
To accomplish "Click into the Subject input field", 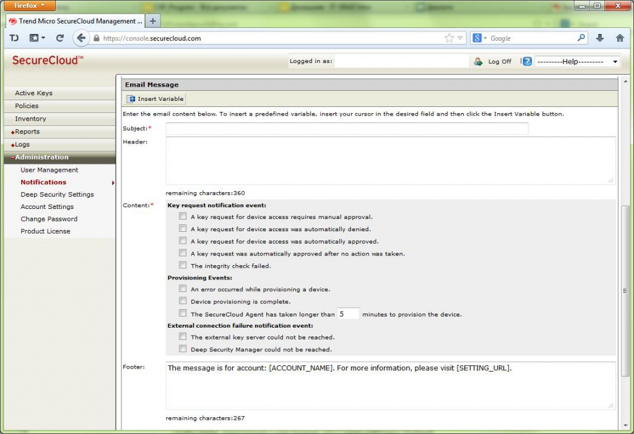I will click(347, 129).
